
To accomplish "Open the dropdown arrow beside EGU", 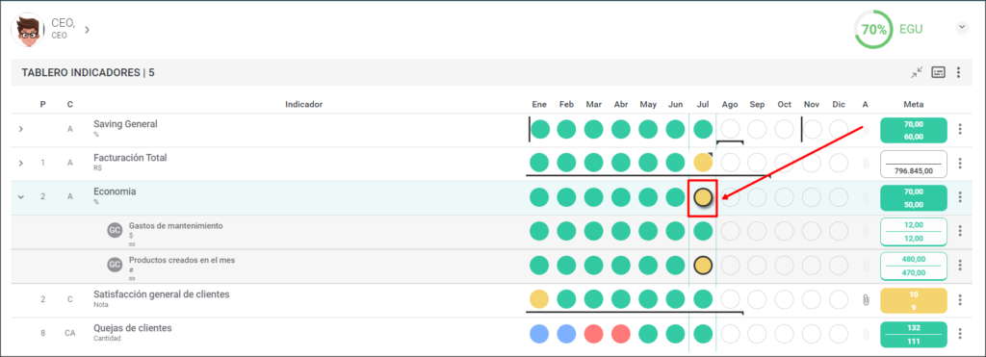I will 962,27.
